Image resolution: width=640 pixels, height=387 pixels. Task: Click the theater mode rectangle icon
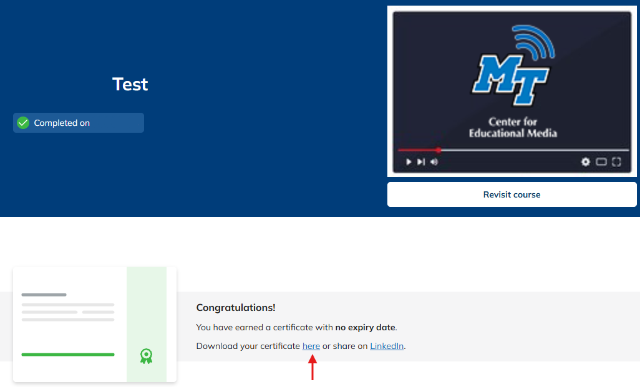(x=601, y=162)
